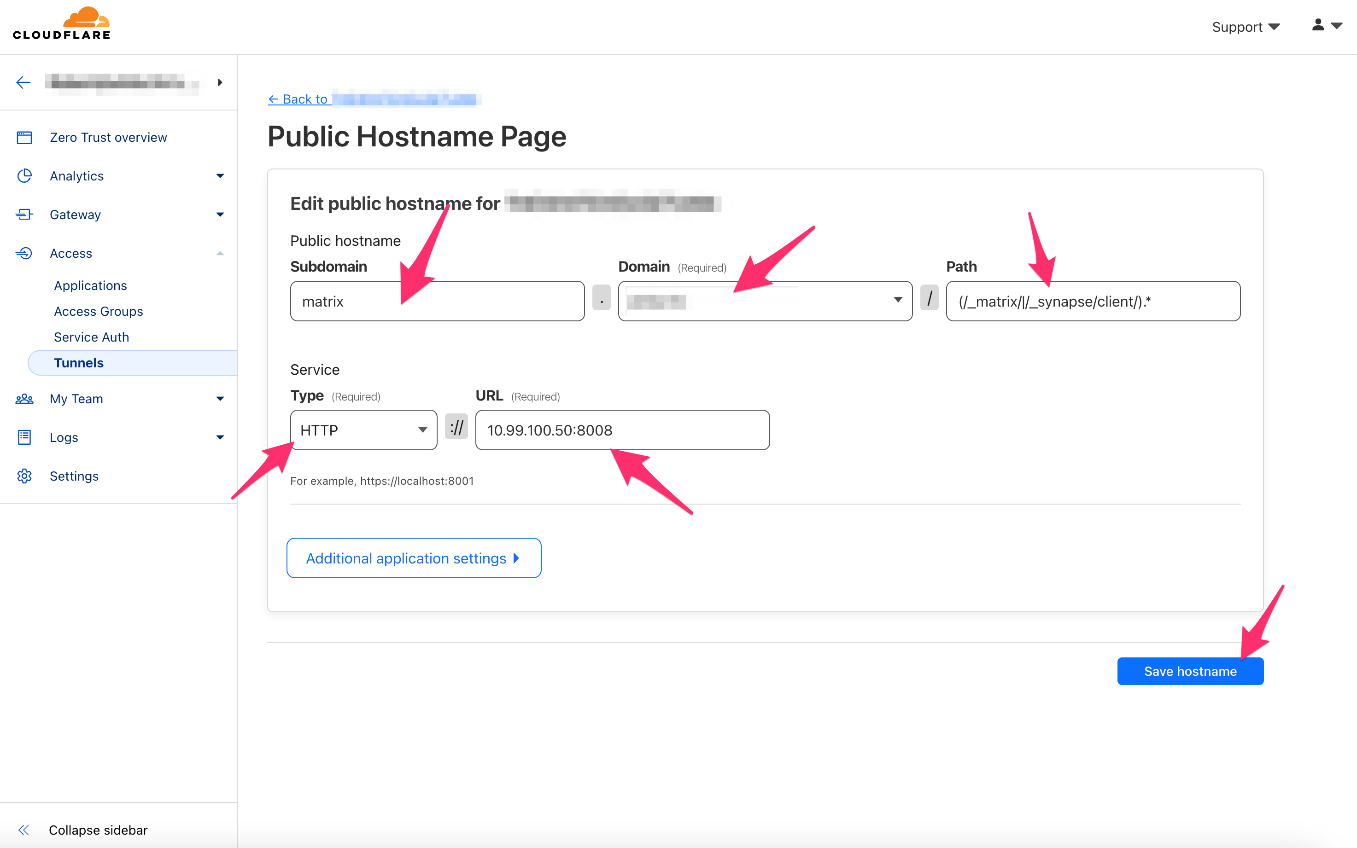Click the Analytics pie chart icon
The image size is (1357, 848).
[x=24, y=176]
